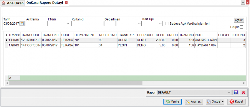Enable Sadece Açık Vardiya İşlemleri checkbox
The height and width of the screenshot is (107, 250).
click(167, 24)
